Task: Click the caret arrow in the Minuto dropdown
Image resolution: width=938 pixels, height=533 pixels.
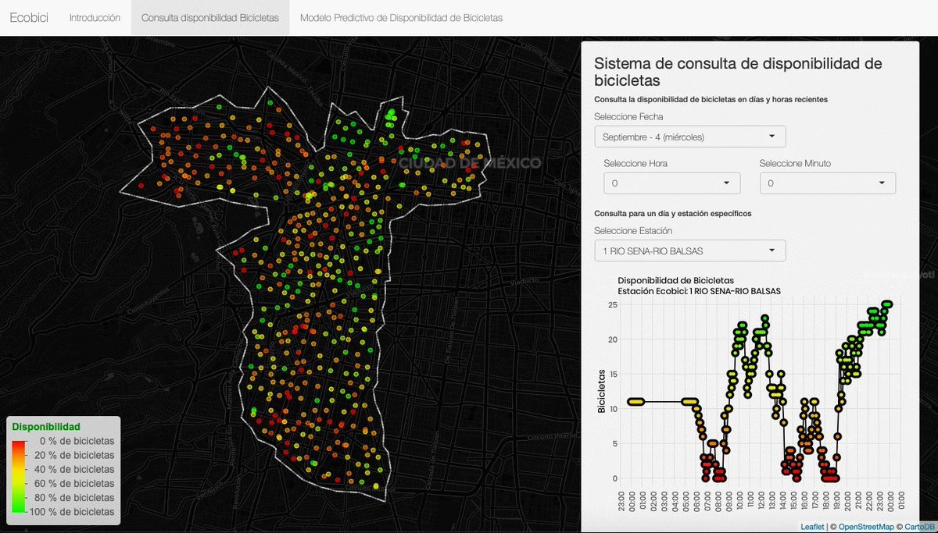Action: coord(882,183)
